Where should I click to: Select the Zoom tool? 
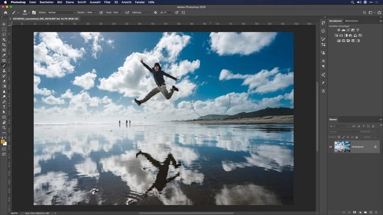(x=4, y=128)
